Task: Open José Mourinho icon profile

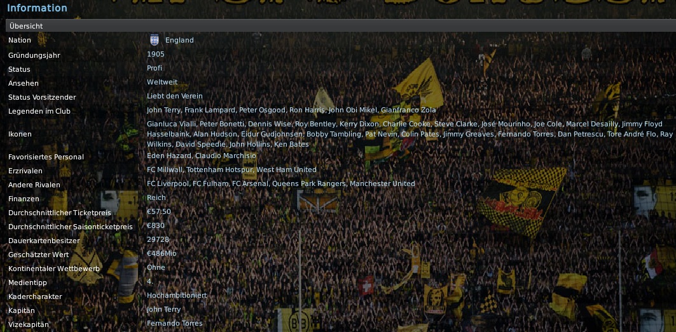Action: pos(506,124)
